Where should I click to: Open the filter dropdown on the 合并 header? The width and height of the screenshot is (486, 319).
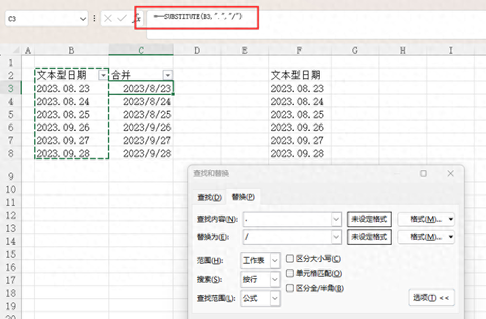click(167, 75)
